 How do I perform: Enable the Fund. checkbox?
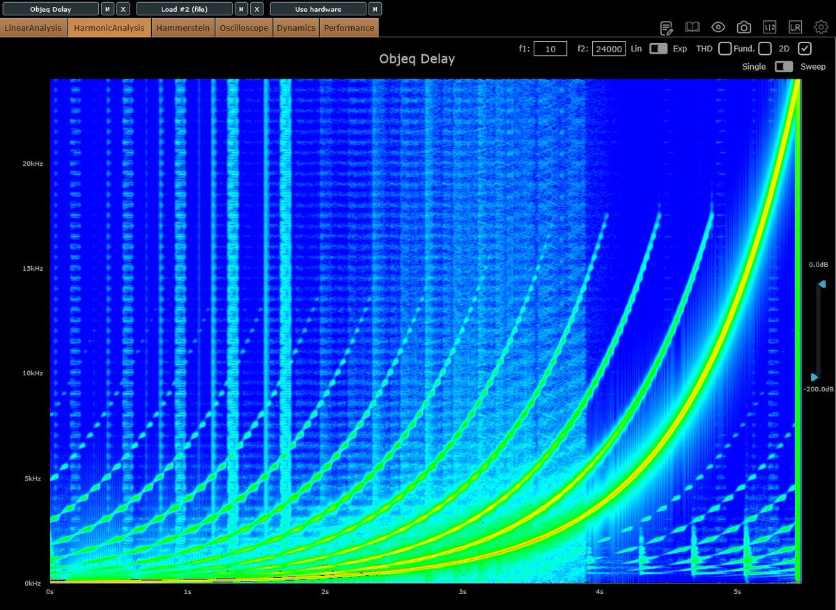(x=765, y=49)
